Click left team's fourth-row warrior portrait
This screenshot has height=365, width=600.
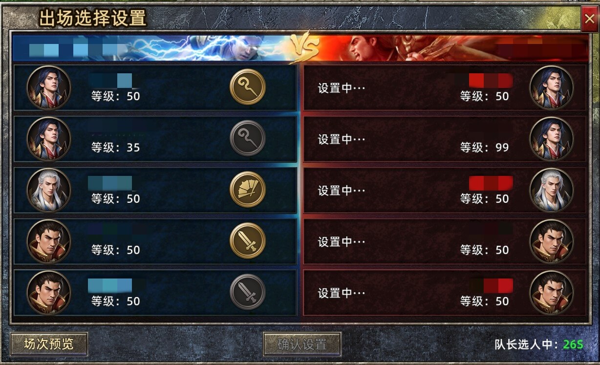click(x=49, y=241)
